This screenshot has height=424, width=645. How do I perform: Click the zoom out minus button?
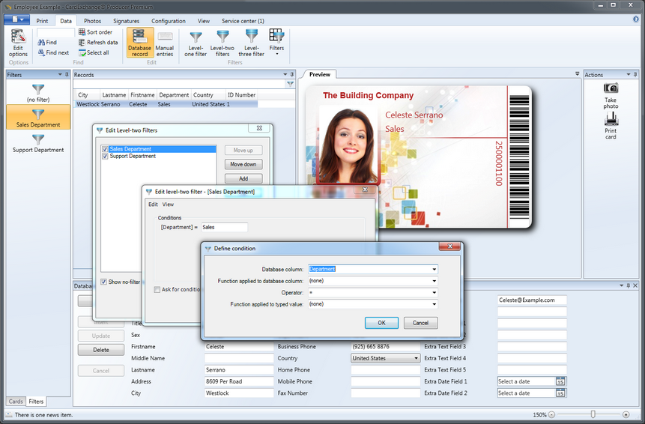[551, 414]
